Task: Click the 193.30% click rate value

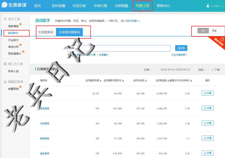Action: 140,123
